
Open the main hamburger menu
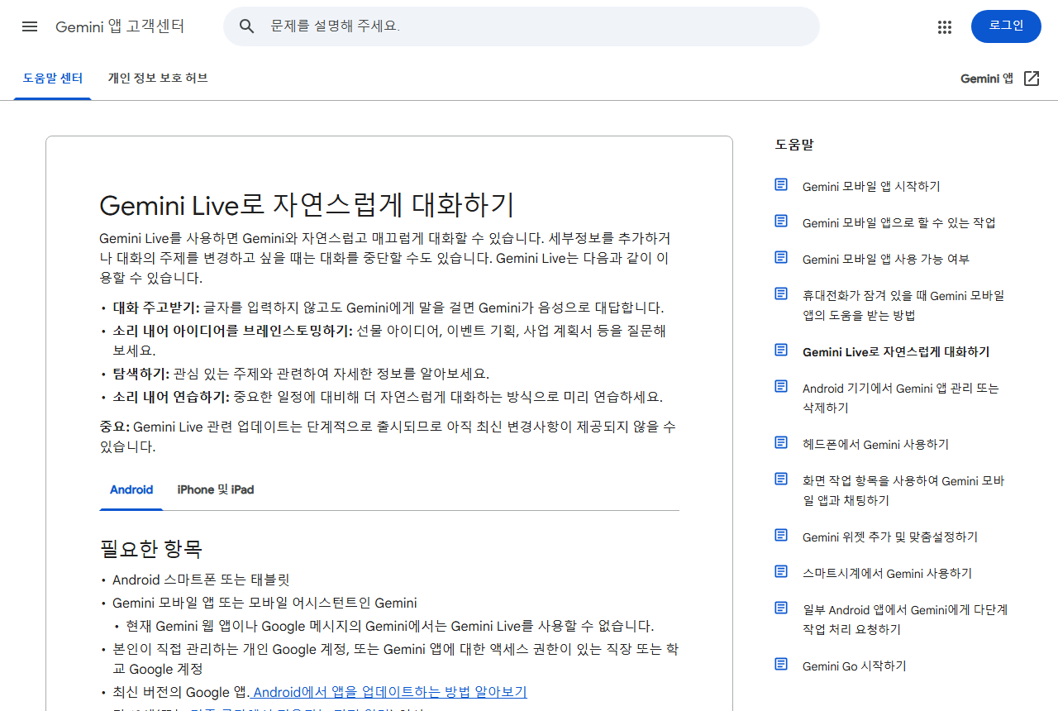coord(30,26)
